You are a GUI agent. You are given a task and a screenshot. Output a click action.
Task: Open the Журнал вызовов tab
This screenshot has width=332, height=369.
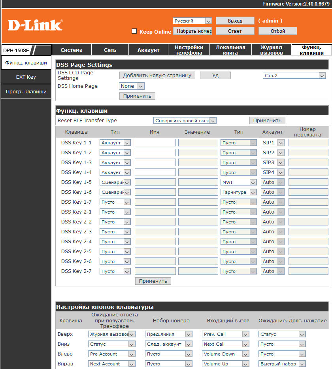(271, 50)
